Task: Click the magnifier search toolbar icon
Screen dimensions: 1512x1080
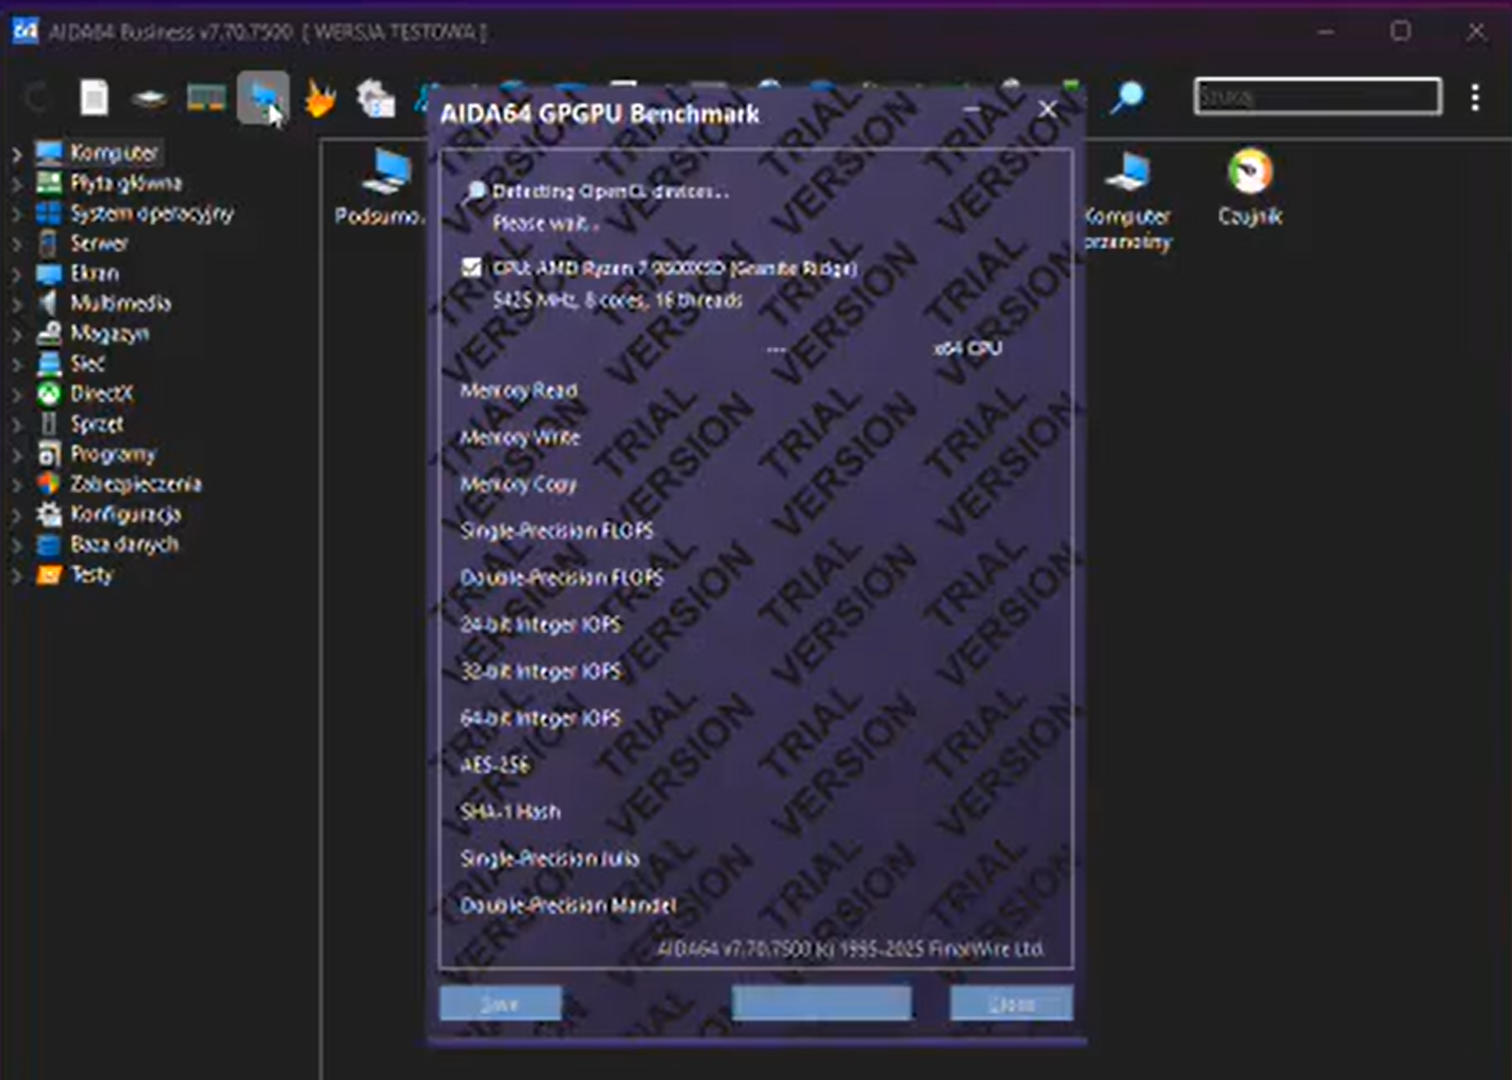Action: point(1127,98)
